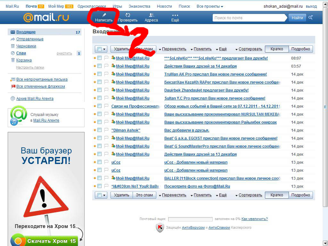Switch to Подробно view at top

click(x=300, y=49)
